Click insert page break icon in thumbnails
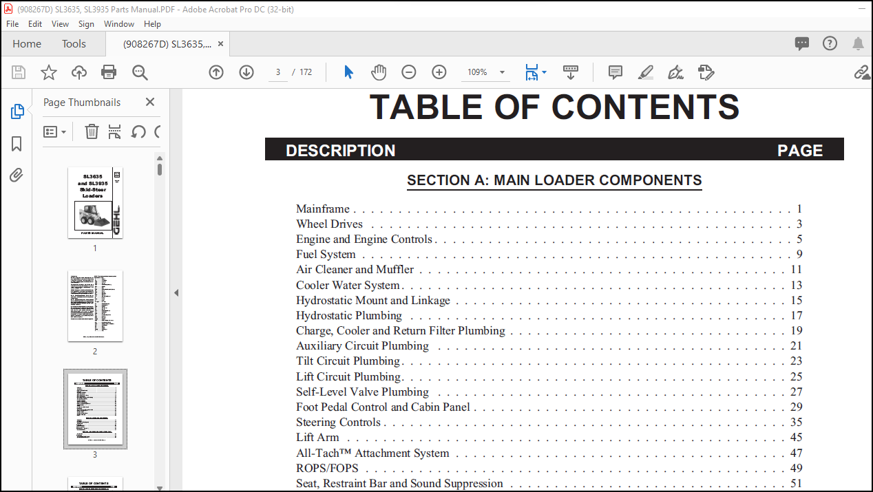 coord(115,131)
